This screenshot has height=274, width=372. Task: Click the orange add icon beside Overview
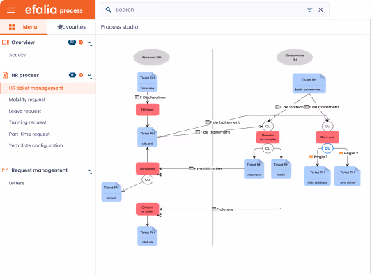pyautogui.click(x=81, y=42)
